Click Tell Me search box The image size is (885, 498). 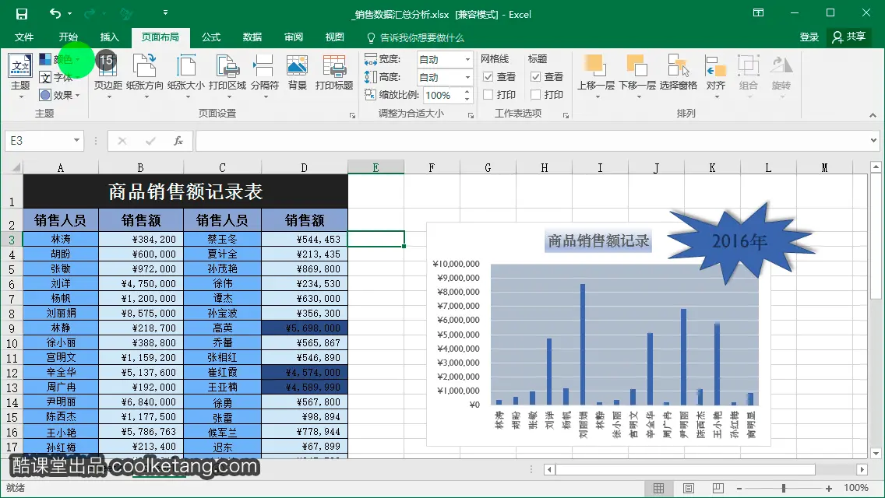pos(416,38)
